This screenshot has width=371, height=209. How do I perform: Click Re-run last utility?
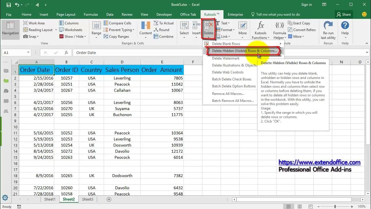328,30
